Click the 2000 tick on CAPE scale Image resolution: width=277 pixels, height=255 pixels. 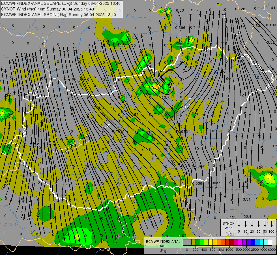(x=246, y=250)
